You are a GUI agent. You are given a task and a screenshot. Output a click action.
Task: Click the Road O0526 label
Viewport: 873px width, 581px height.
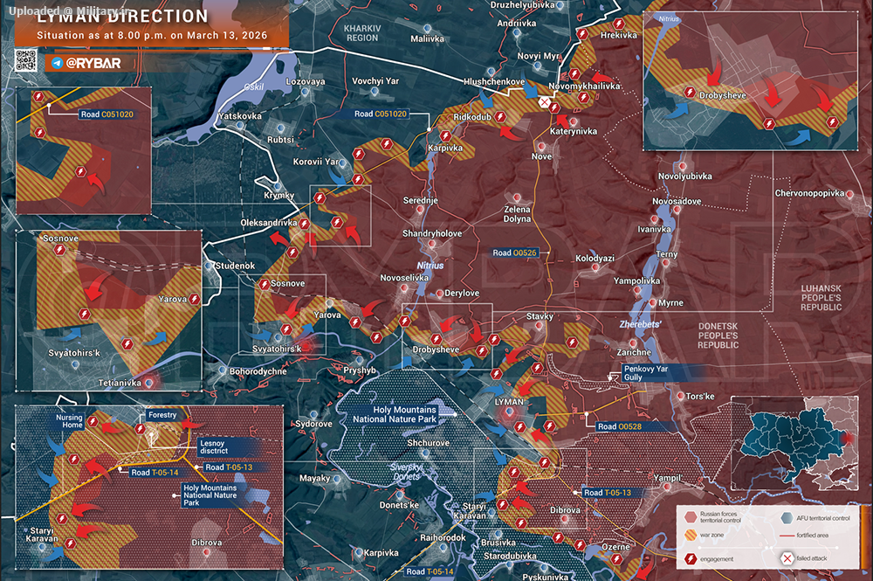[514, 252]
